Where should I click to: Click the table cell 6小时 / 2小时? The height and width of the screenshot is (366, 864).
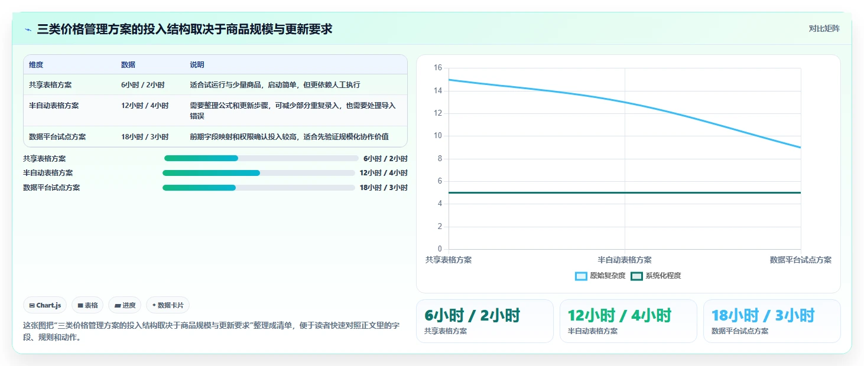click(x=142, y=85)
